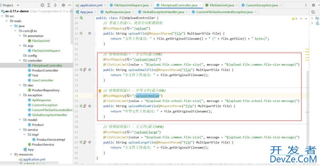Collapse the service package
320x166 pixels.
pyautogui.click(x=20, y=130)
